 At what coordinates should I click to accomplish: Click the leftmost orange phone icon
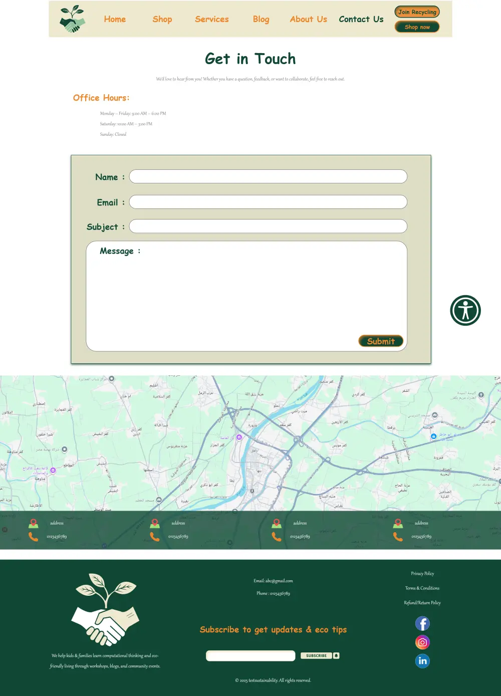pyautogui.click(x=34, y=537)
